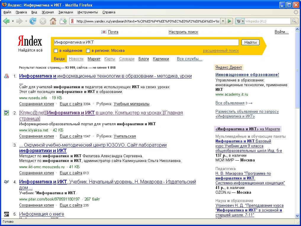Click the grey Forward arrow button
The image size is (301, 226).
tap(20, 21)
